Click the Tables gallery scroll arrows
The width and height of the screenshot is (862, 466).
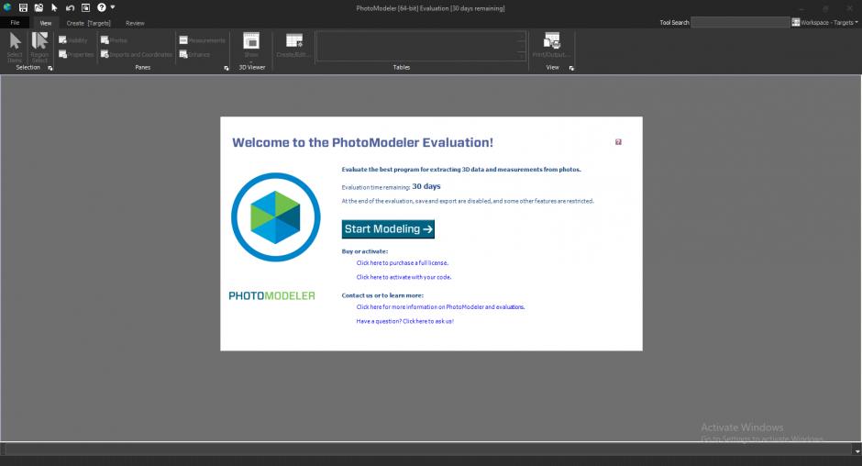tap(521, 46)
